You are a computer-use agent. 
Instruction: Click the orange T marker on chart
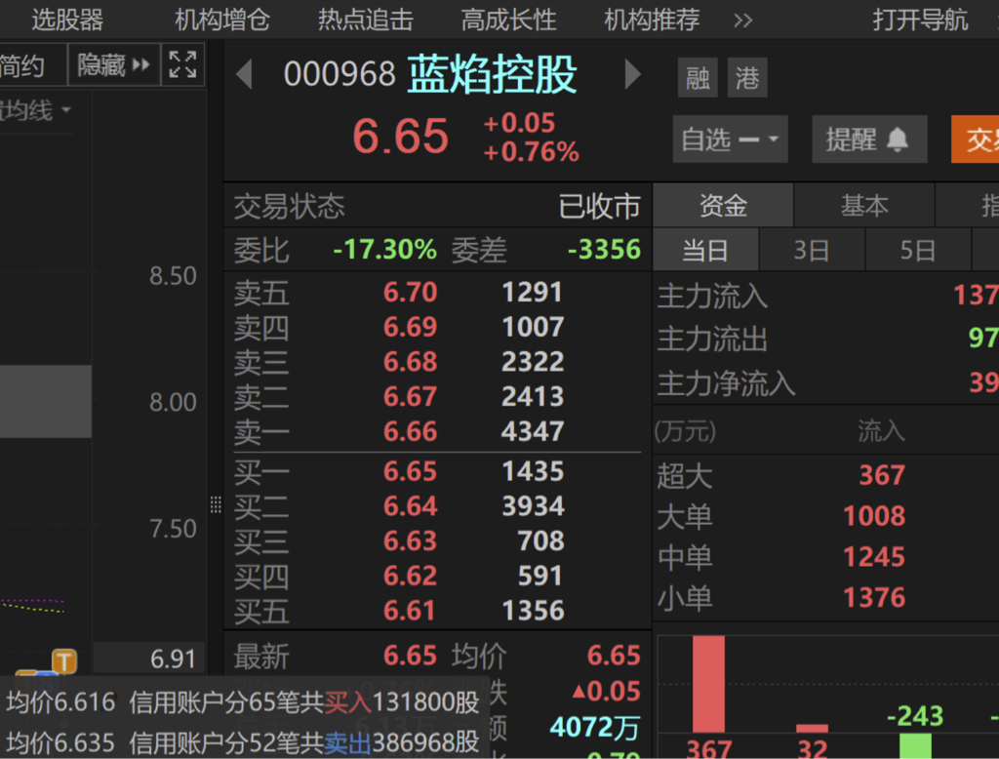(64, 661)
